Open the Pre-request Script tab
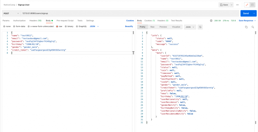Image resolution: width=258 pixels, height=132 pixels. pyautogui.click(x=65, y=21)
